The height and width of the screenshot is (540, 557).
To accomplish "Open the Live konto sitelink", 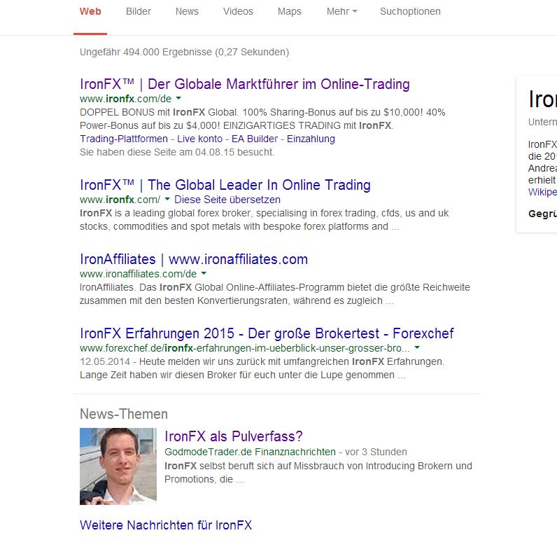I will (199, 139).
